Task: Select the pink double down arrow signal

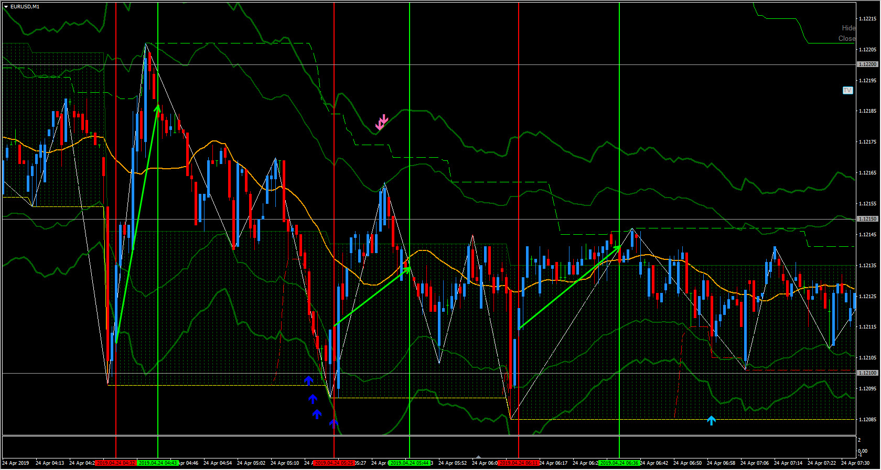Action: tap(382, 123)
